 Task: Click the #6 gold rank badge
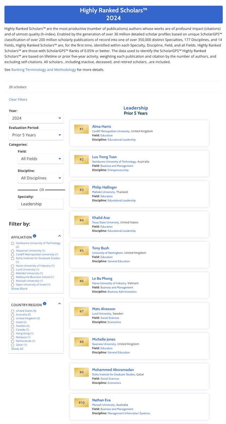(82, 281)
